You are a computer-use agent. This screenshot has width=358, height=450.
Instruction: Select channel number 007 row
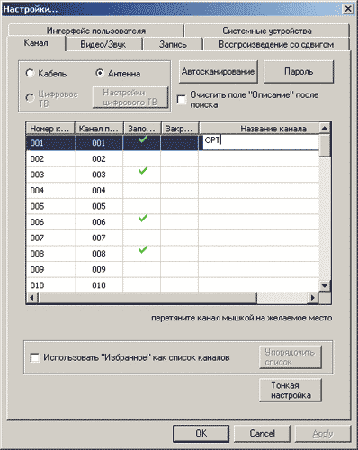coord(173,238)
